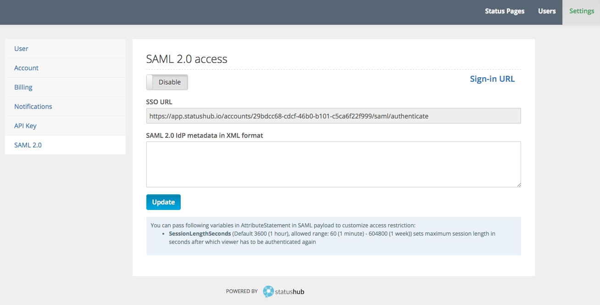
Task: Select the Settings tab in header
Action: 582,11
